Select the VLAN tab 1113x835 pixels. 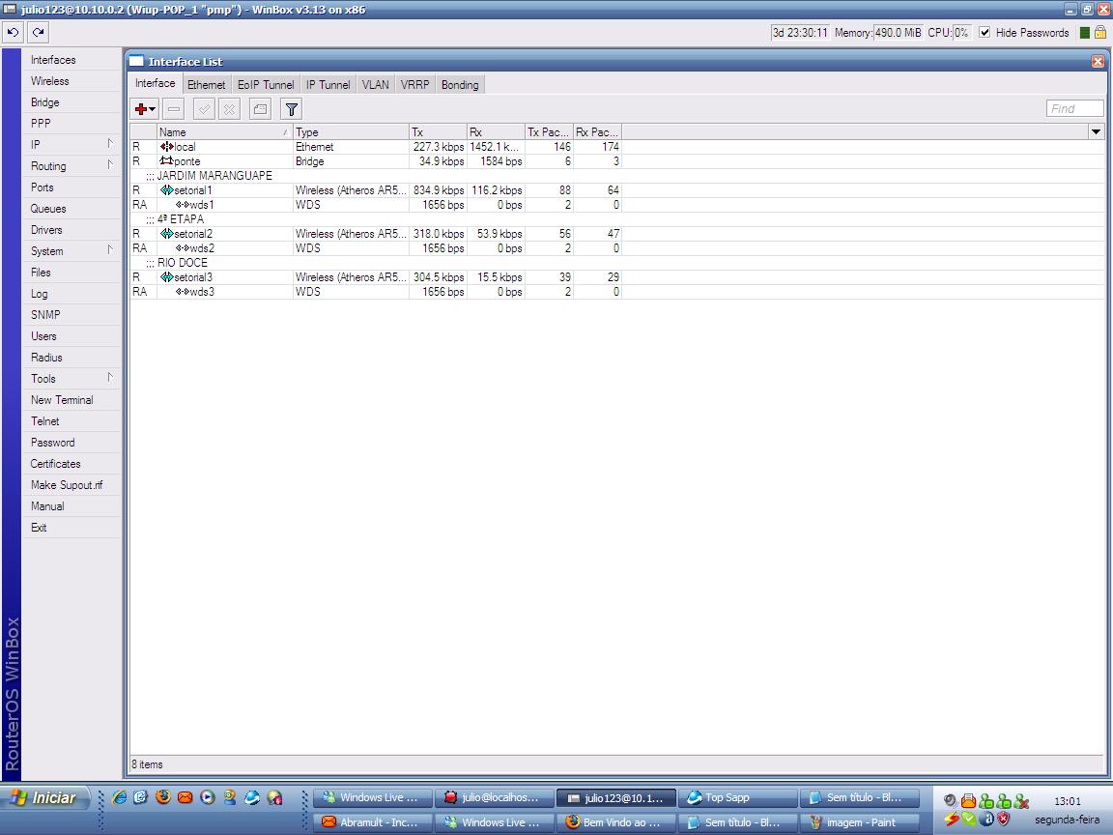tap(376, 84)
